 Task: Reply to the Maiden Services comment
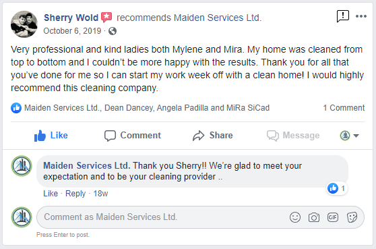75,193
